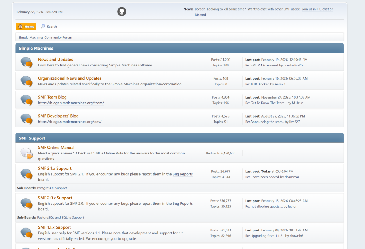Select the Topics: 82,896 count

pyautogui.click(x=221, y=236)
